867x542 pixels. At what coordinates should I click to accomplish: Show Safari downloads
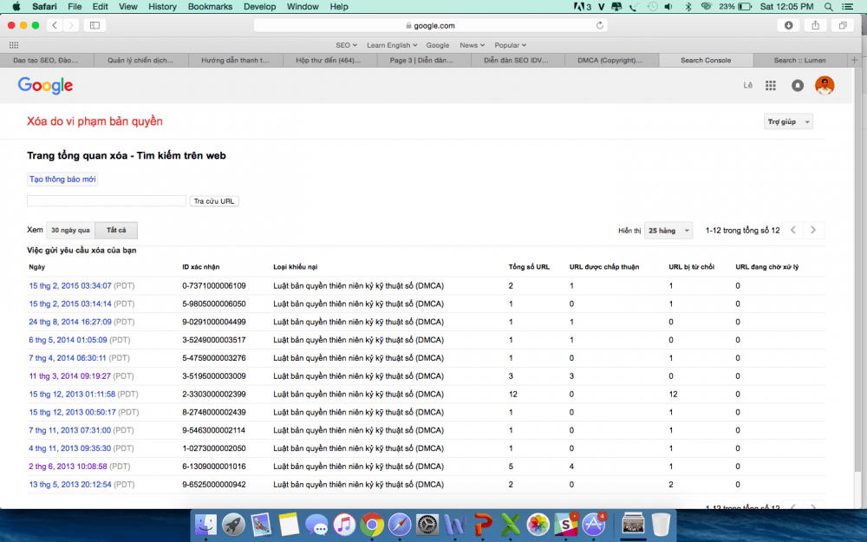(x=788, y=25)
